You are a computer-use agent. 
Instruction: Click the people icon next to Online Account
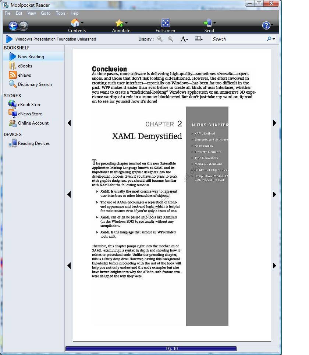tap(13, 123)
